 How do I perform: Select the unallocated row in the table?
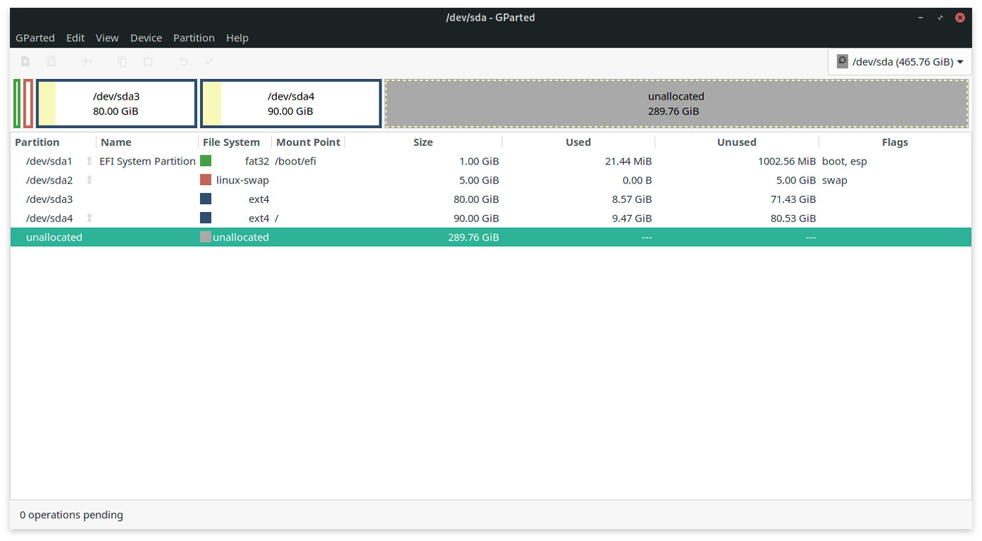click(x=491, y=237)
